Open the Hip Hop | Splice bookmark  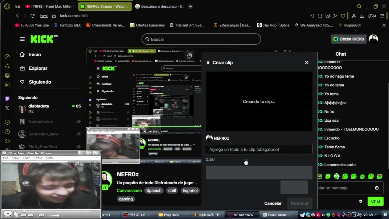tap(273, 25)
